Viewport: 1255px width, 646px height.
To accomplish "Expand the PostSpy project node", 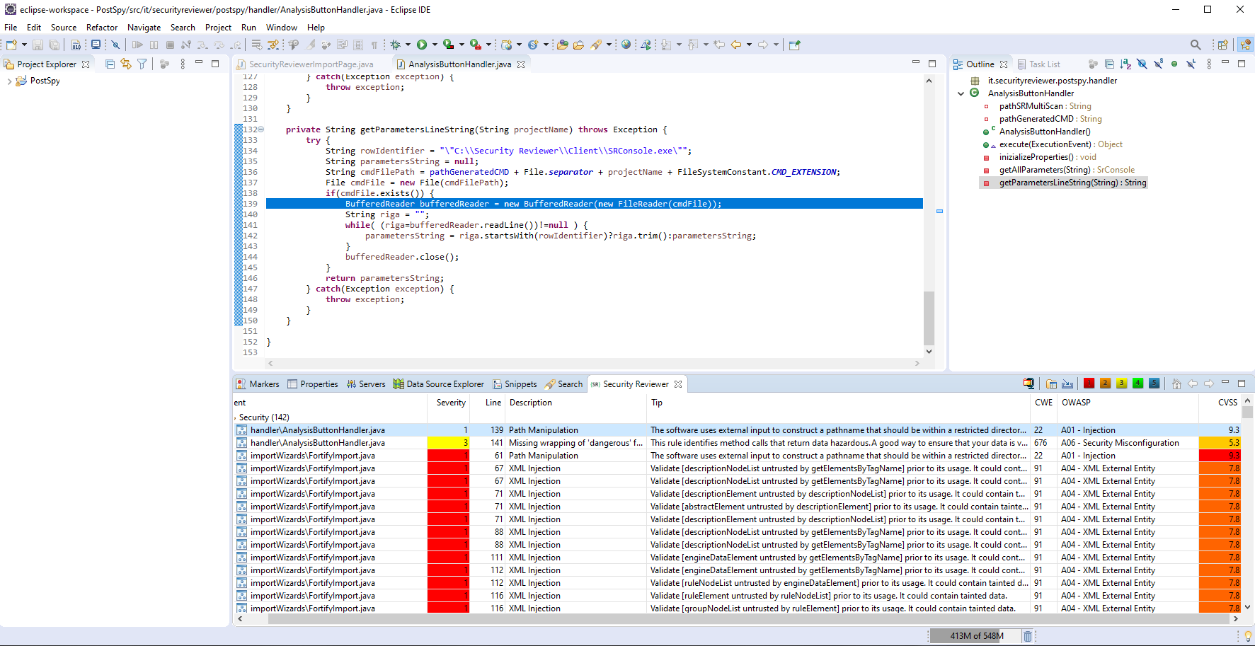I will (9, 80).
